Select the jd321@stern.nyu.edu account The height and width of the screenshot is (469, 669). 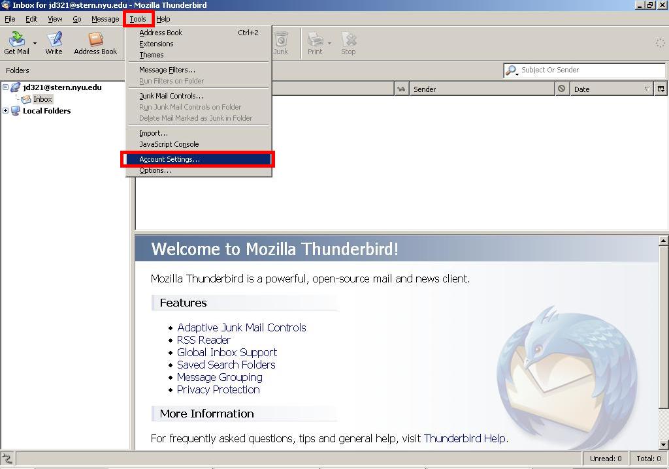click(x=62, y=87)
